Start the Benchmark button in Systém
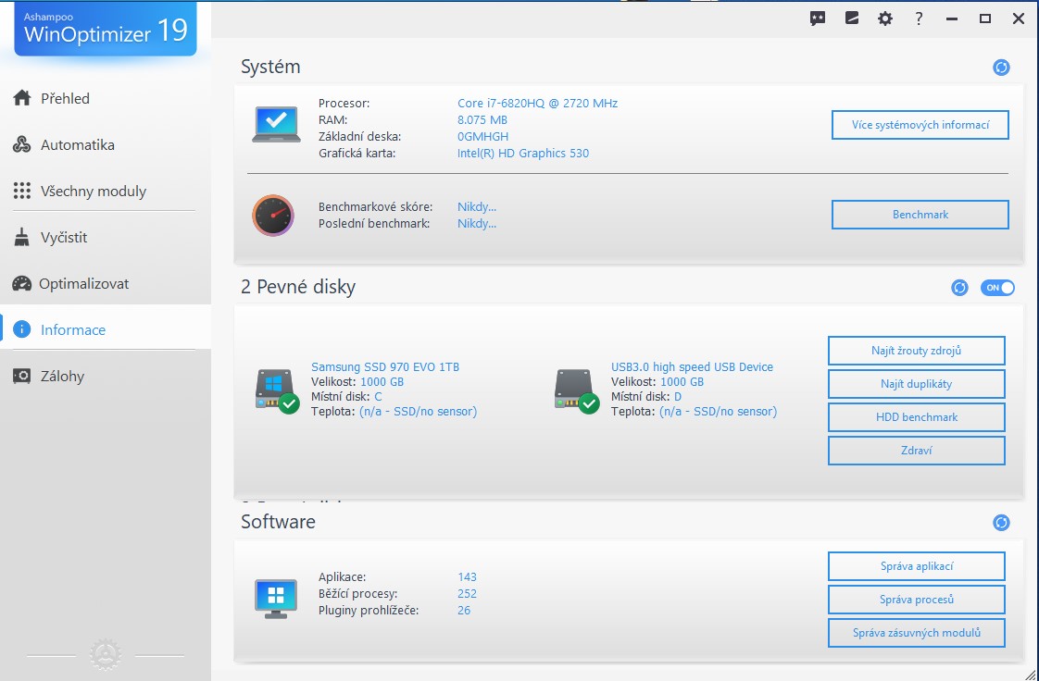This screenshot has width=1039, height=681. tap(920, 215)
